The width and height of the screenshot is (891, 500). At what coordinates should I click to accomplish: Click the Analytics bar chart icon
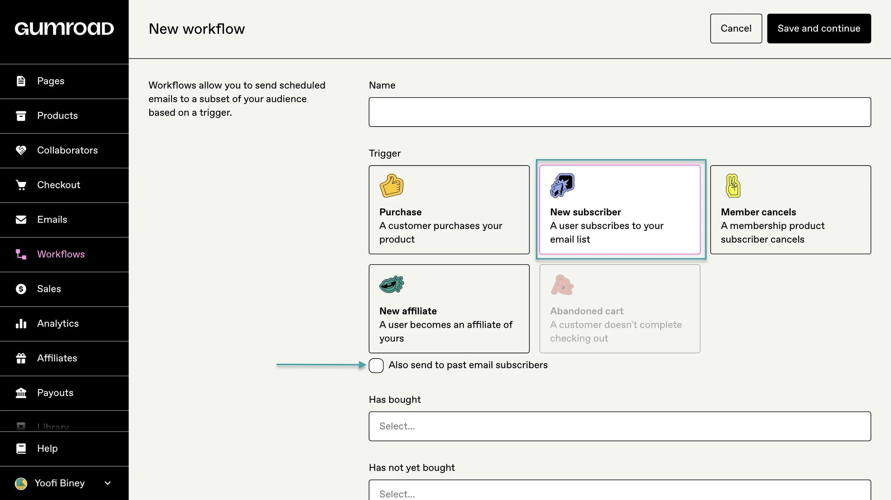point(21,324)
